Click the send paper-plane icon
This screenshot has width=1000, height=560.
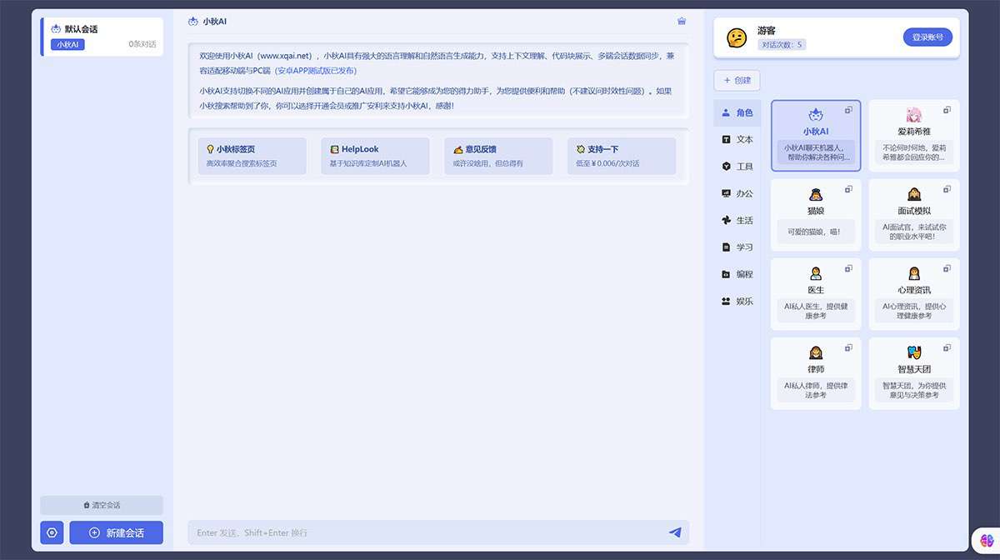coord(675,532)
